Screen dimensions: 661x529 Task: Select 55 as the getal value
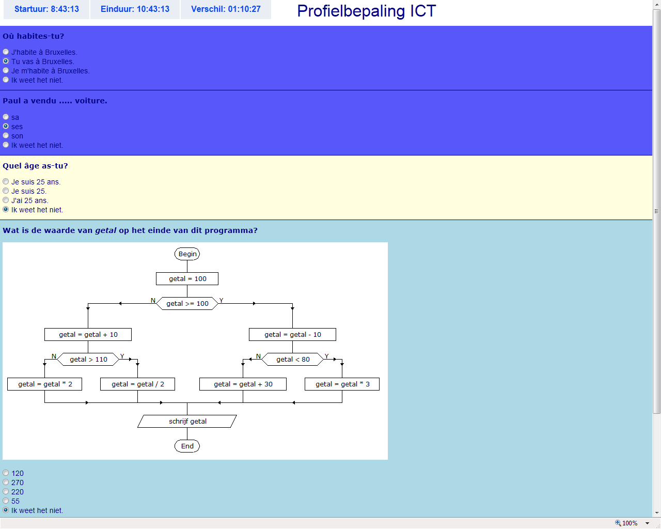click(6, 501)
